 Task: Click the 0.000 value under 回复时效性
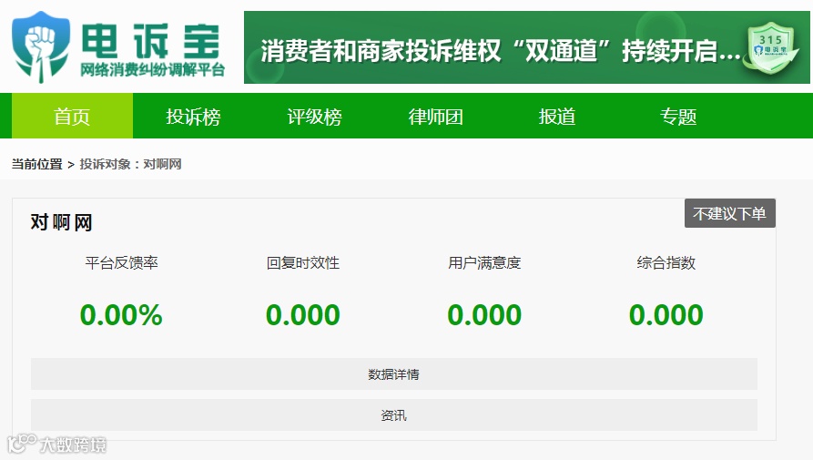[303, 315]
